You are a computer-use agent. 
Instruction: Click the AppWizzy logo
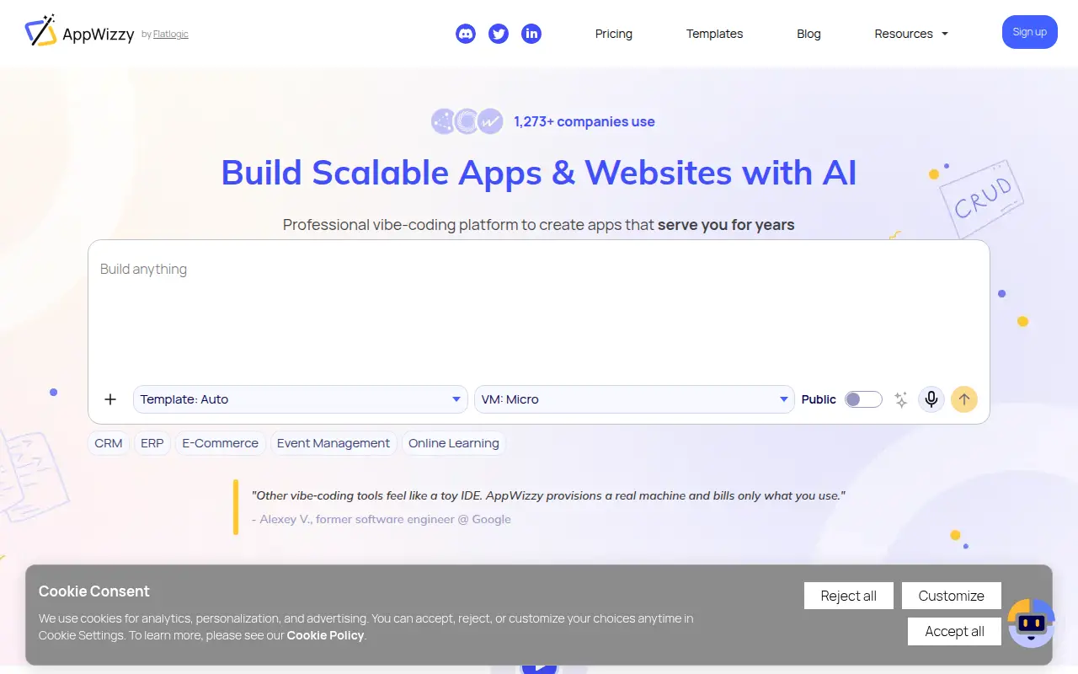click(x=79, y=33)
